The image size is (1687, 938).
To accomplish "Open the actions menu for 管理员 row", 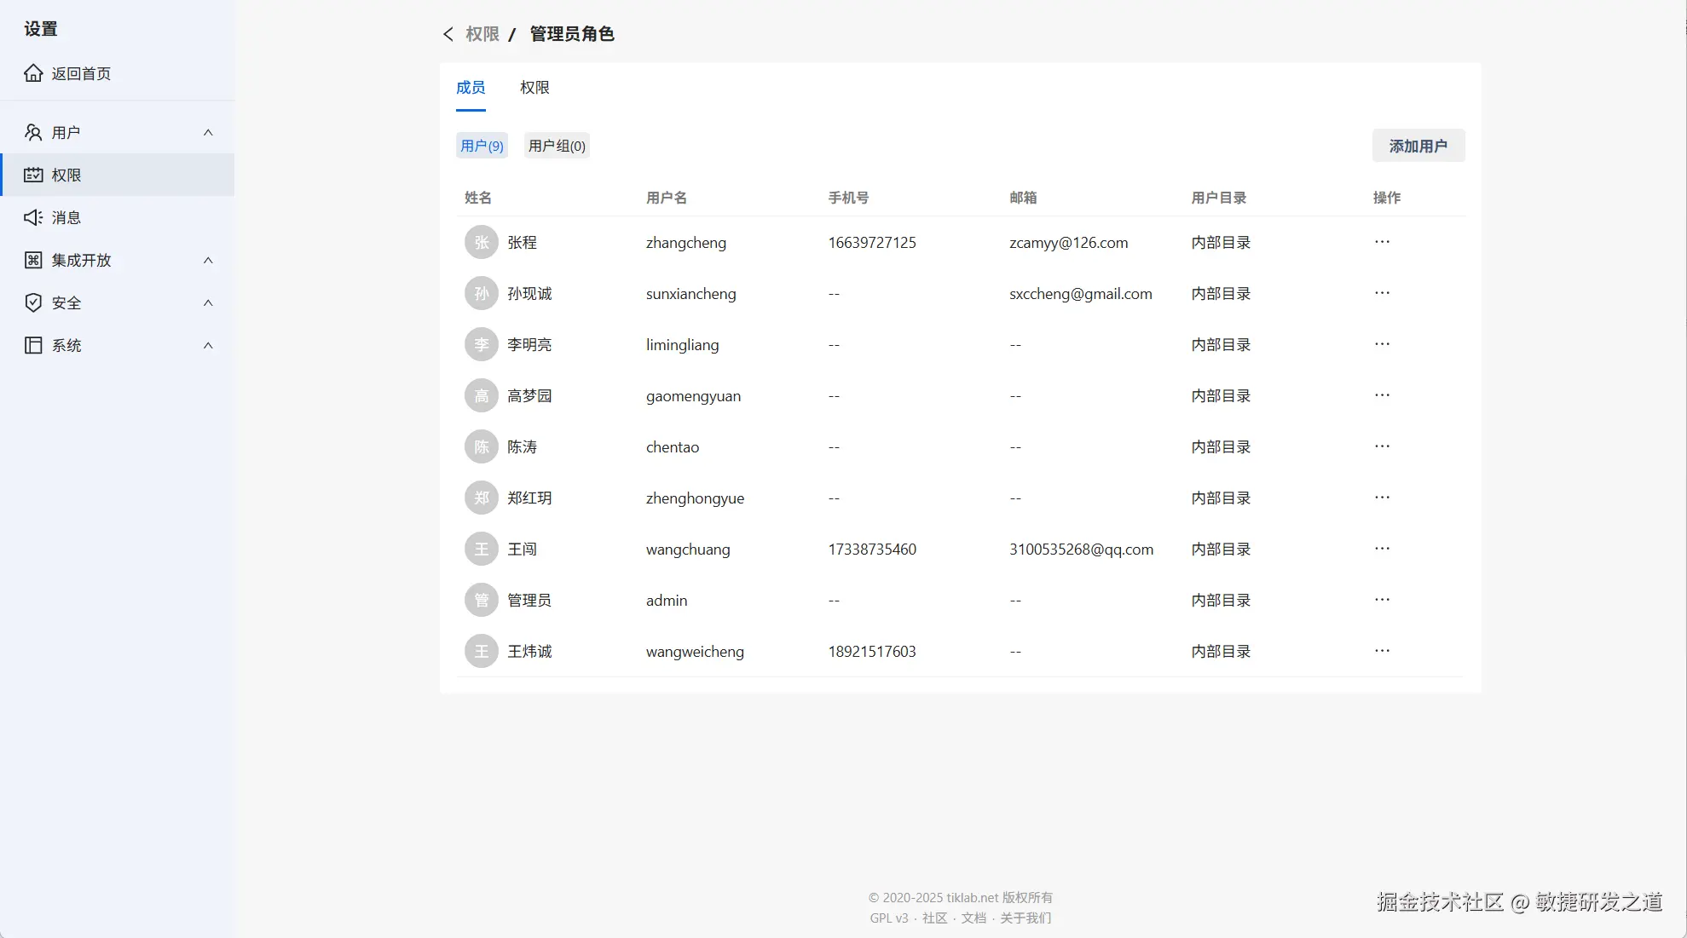I will click(x=1381, y=600).
